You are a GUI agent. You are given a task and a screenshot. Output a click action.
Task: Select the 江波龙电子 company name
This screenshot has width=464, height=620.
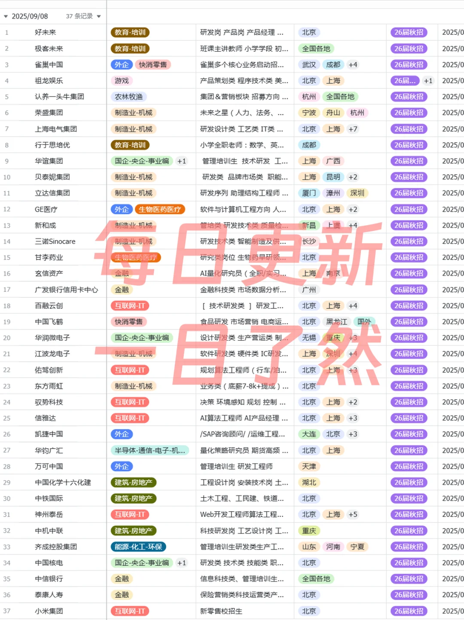click(x=52, y=354)
